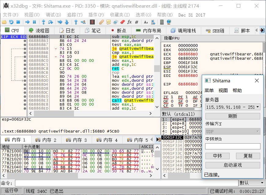Viewport: 266px width, 195px height.
Task: Show the Functions fx icon
Action: point(129,22)
